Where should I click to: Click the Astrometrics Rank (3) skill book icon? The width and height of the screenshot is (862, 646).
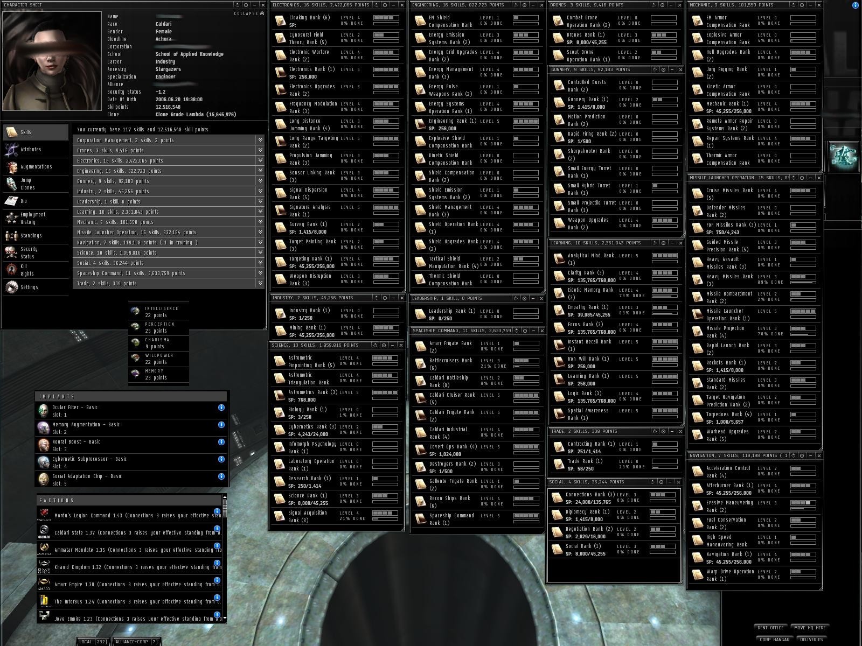[280, 396]
